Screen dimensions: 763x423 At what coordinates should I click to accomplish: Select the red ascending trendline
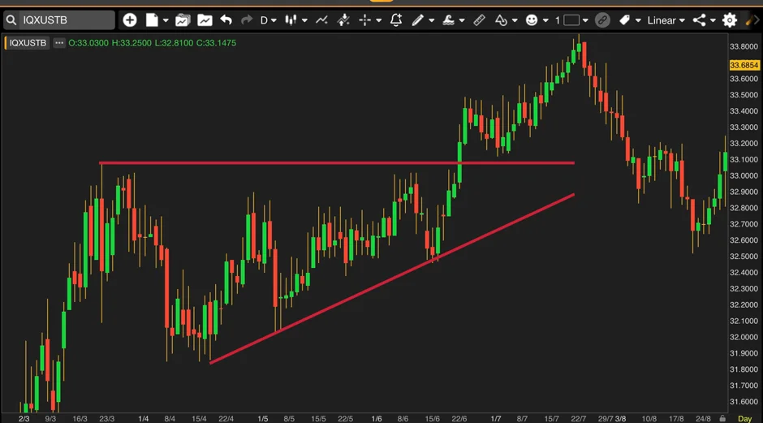coord(392,279)
